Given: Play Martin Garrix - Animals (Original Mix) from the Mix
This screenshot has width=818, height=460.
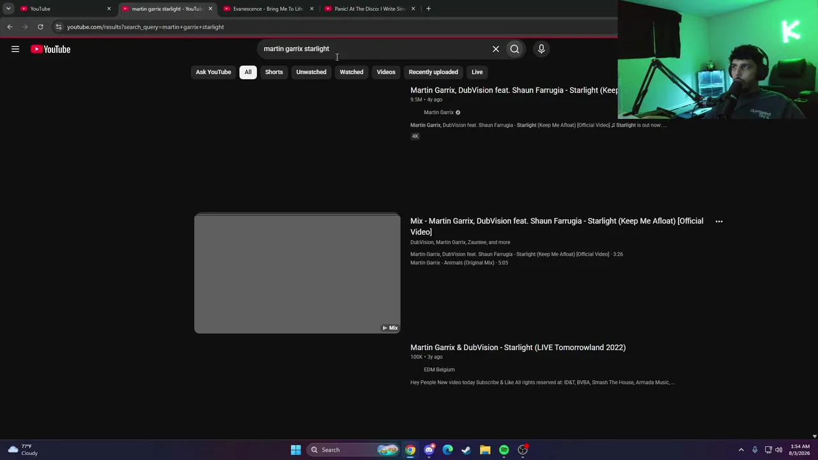Looking at the screenshot, I should (459, 263).
